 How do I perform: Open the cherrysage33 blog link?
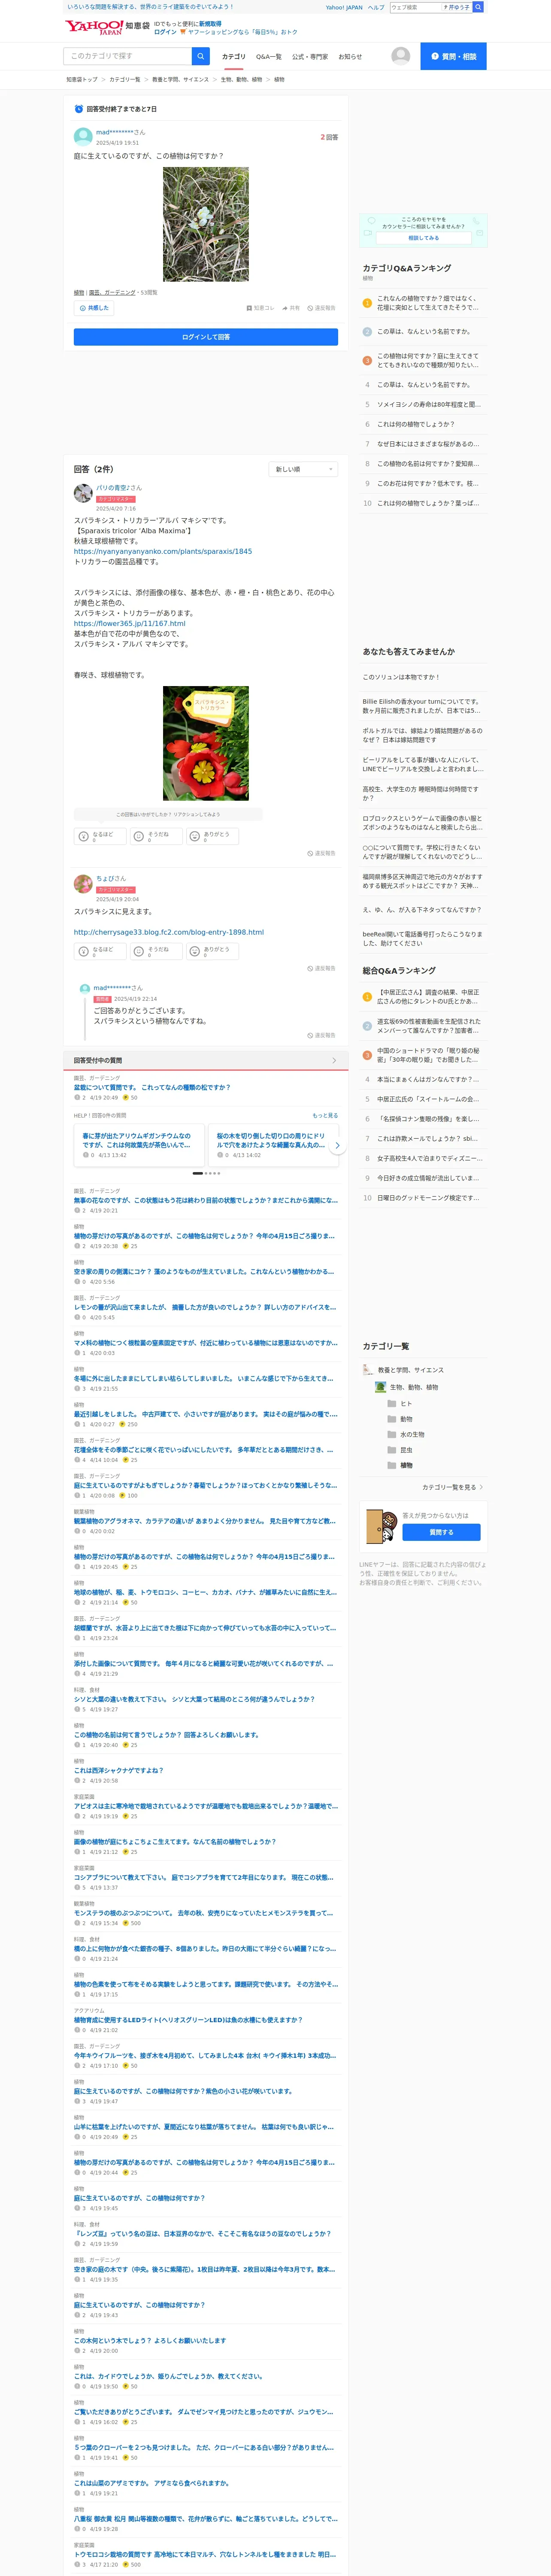169,932
